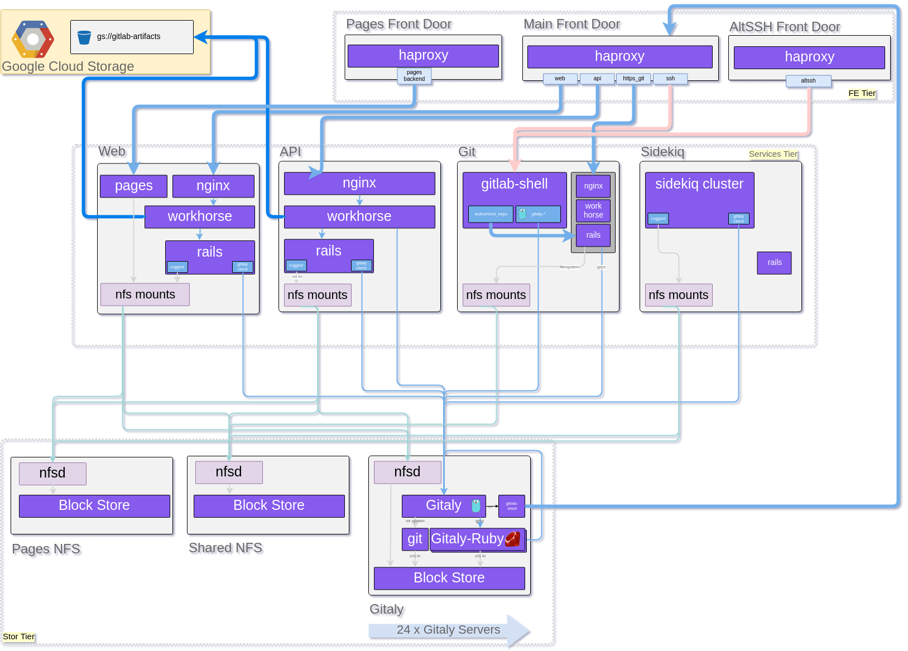Select nfs mounts in the Web group
908x651 pixels.
pos(145,295)
